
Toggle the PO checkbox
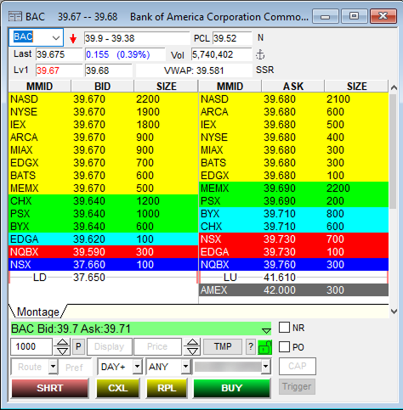(284, 346)
